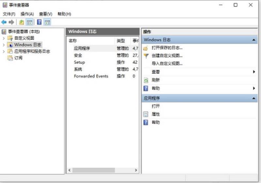The height and width of the screenshot is (183, 261).
Task: Click the 刷新 refresh icon
Action: point(146,80)
